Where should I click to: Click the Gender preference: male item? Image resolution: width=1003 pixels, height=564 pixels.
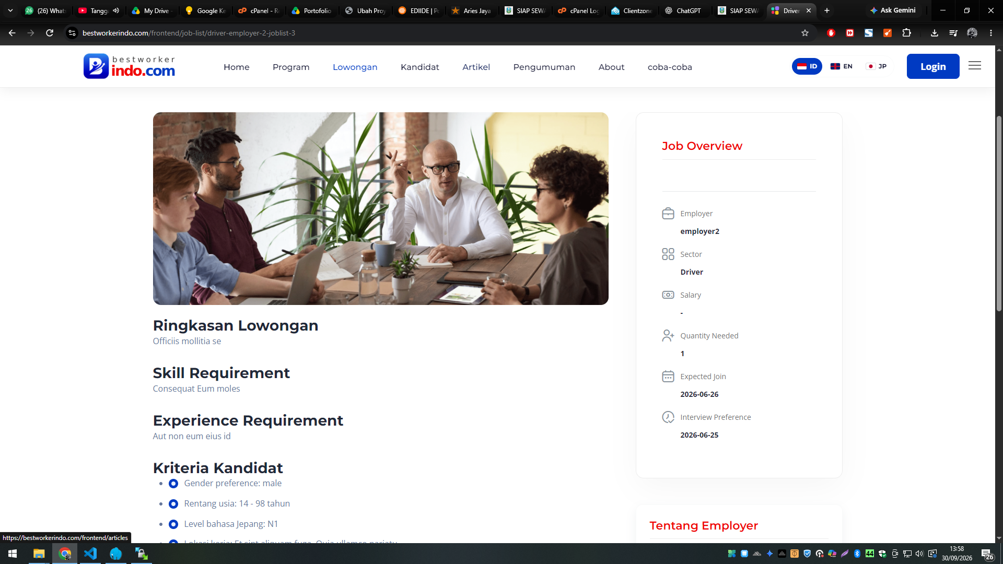click(232, 484)
